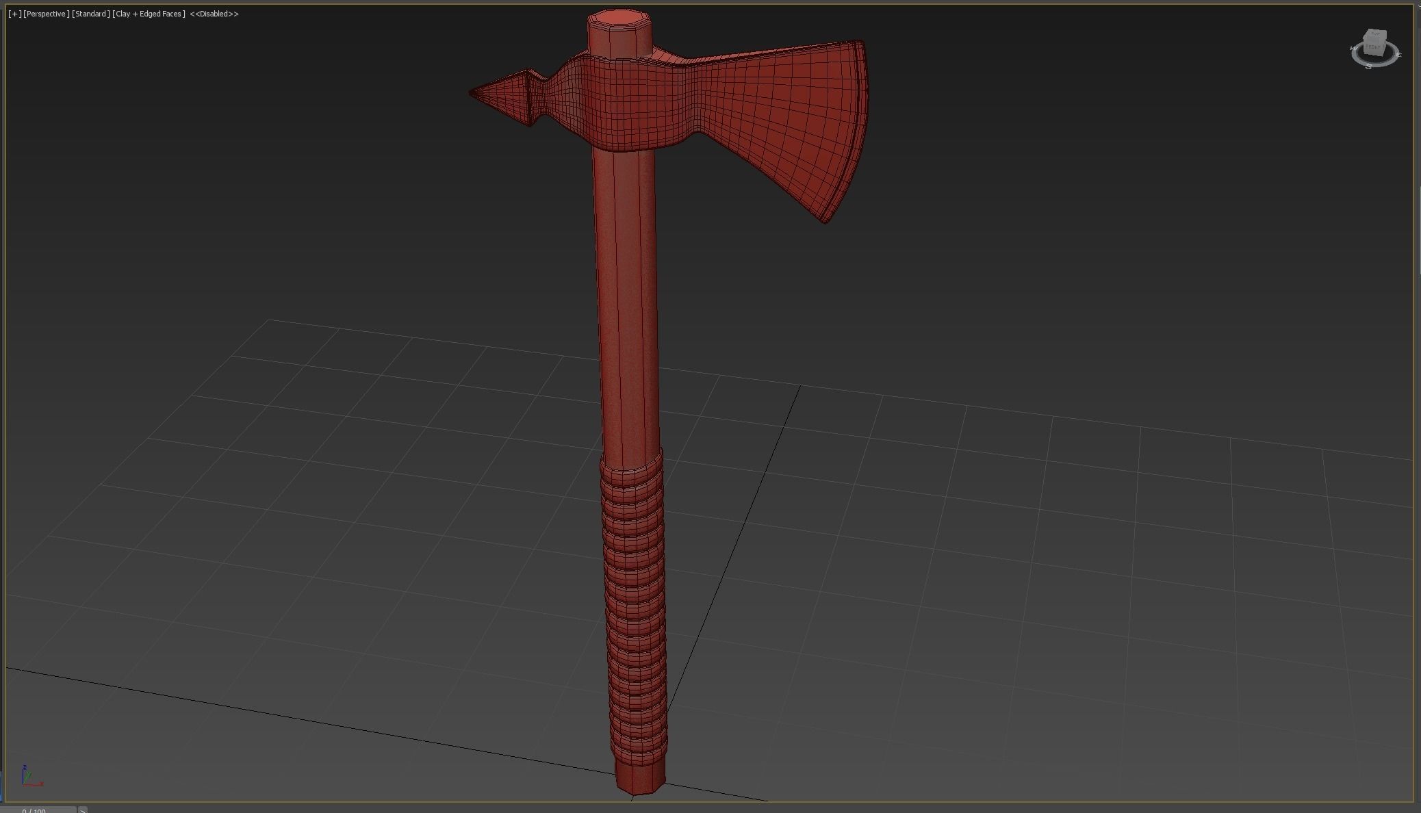
Task: Select the wrapped grip on the axe handle
Action: pyautogui.click(x=635, y=609)
